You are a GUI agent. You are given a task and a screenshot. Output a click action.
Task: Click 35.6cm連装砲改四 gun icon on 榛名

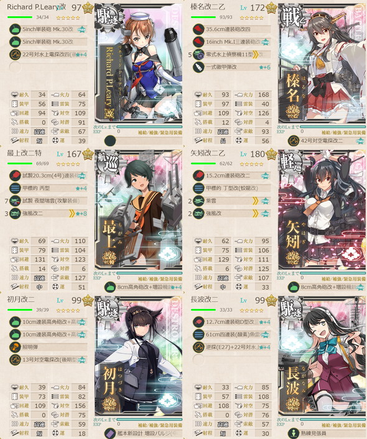[x=198, y=29]
